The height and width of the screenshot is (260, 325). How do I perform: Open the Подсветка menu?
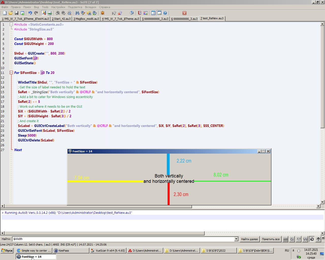click(75, 7)
